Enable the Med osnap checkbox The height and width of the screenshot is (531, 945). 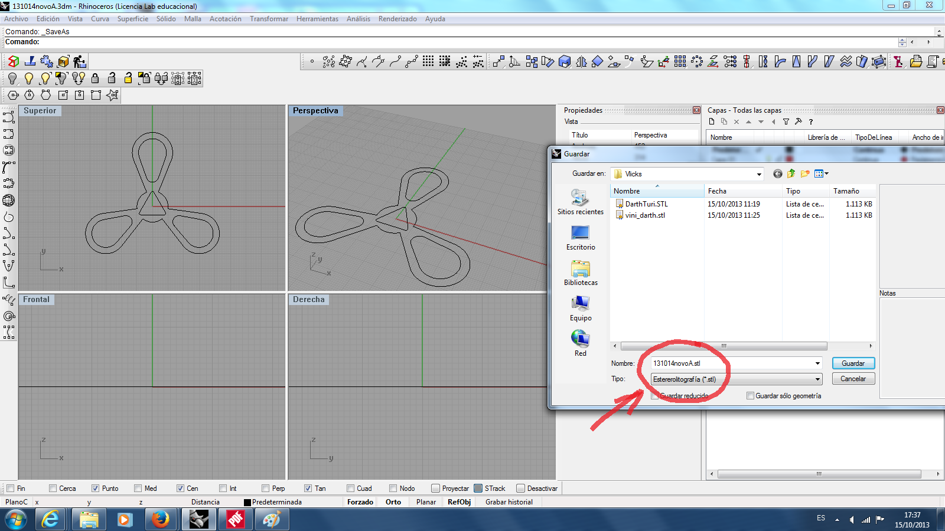(138, 488)
